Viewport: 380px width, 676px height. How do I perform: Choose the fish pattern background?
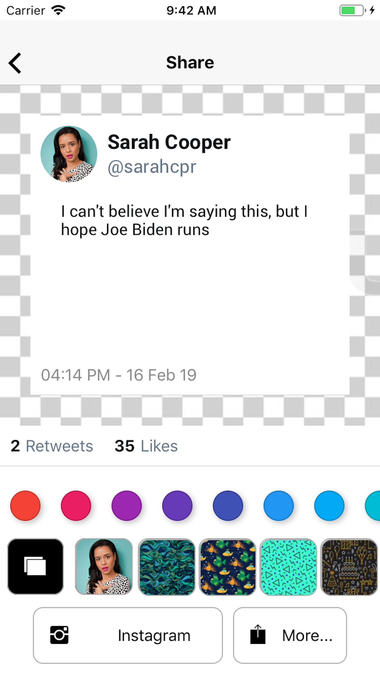(x=227, y=567)
